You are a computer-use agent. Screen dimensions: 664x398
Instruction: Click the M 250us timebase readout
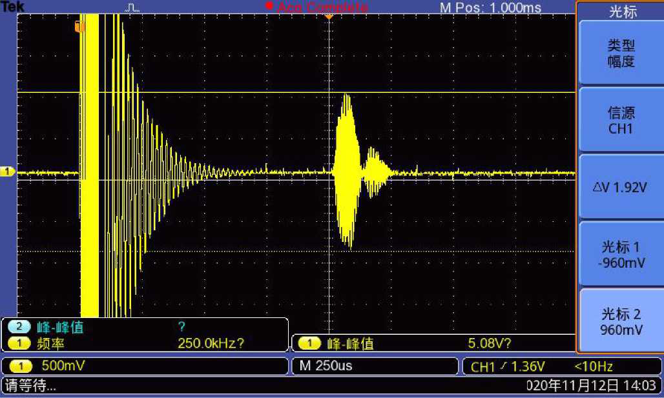point(326,366)
